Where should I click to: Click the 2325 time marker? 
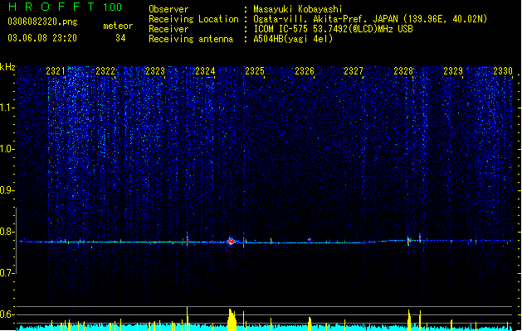click(x=255, y=71)
